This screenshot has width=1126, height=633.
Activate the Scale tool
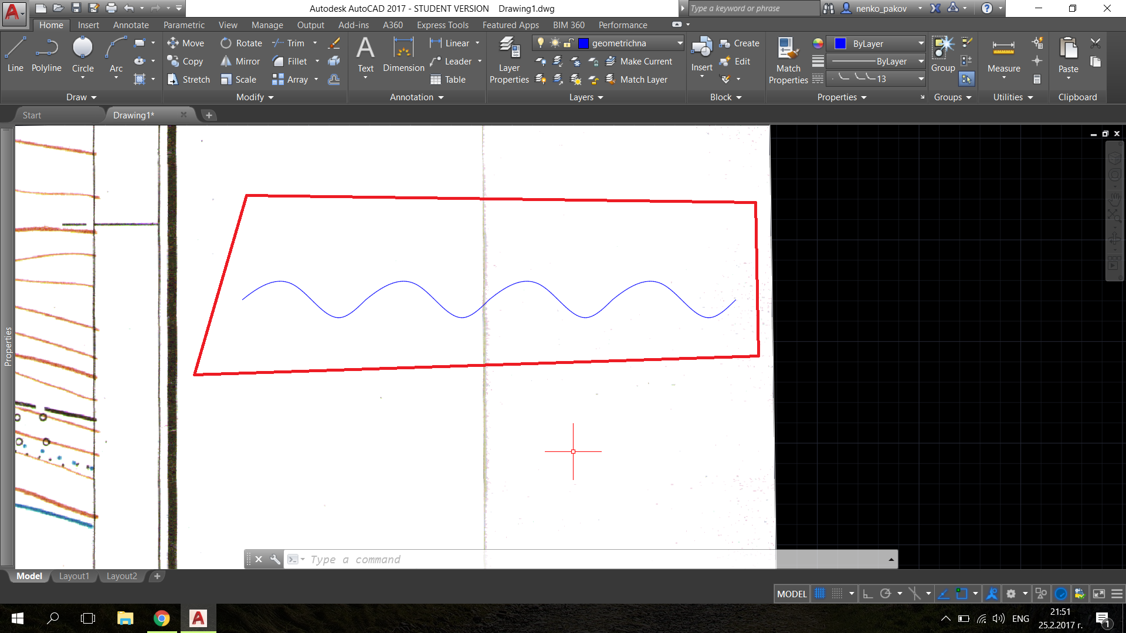(238, 80)
